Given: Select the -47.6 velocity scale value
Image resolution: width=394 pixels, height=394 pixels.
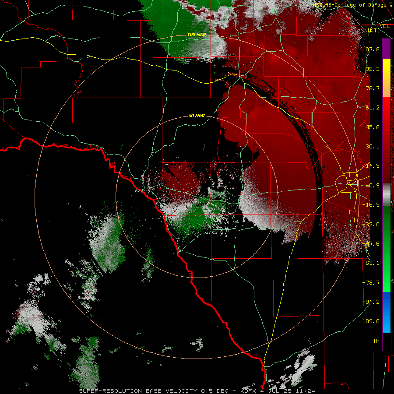Looking at the screenshot, I should [371, 244].
